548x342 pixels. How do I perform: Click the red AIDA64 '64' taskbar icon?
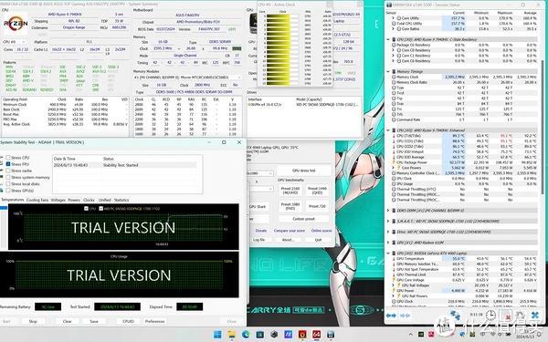point(317,335)
